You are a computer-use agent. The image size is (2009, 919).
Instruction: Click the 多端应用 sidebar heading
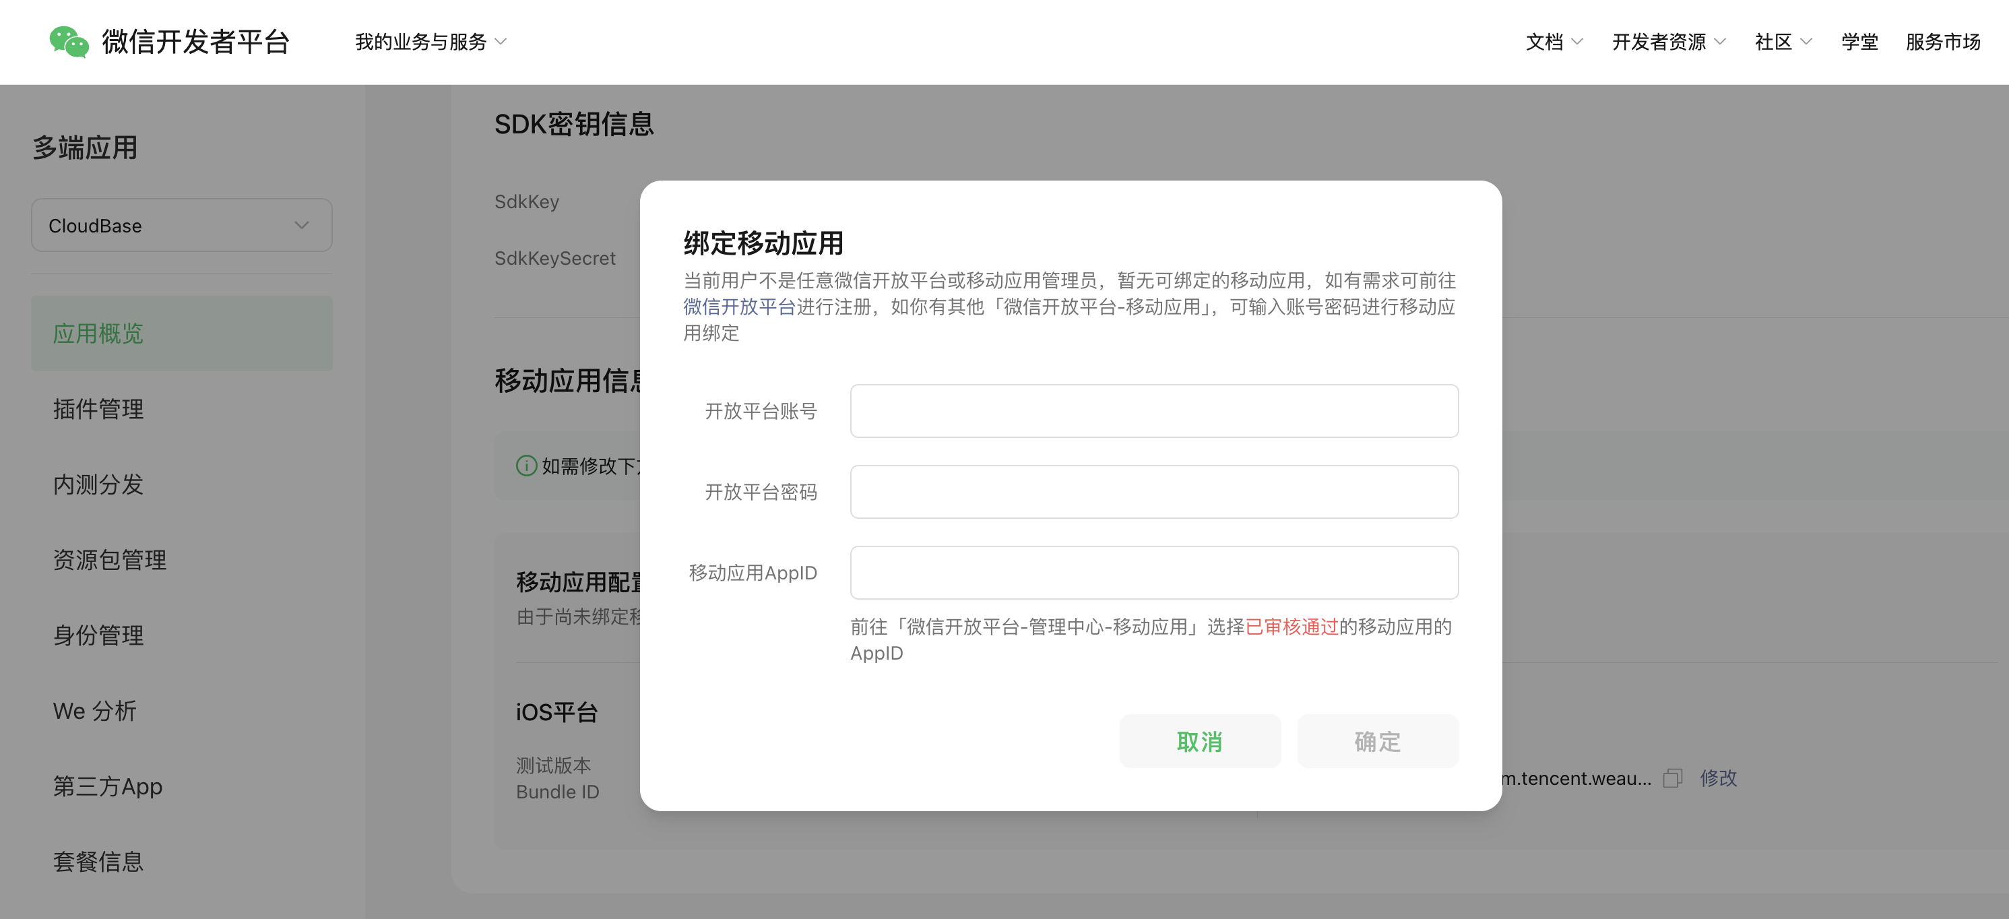(x=85, y=148)
